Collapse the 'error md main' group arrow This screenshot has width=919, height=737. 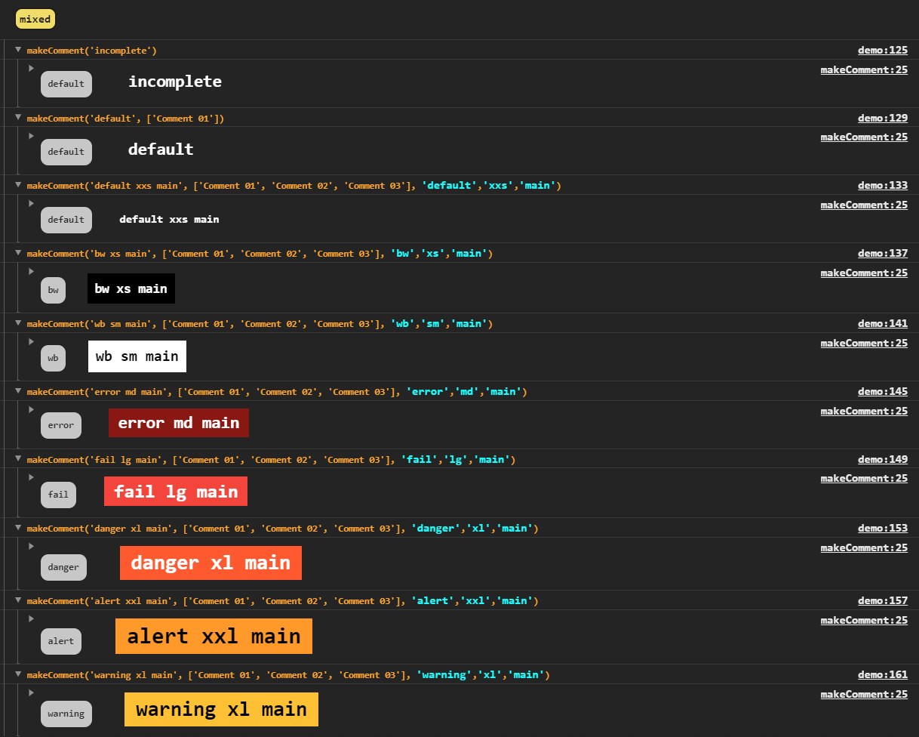(x=18, y=391)
